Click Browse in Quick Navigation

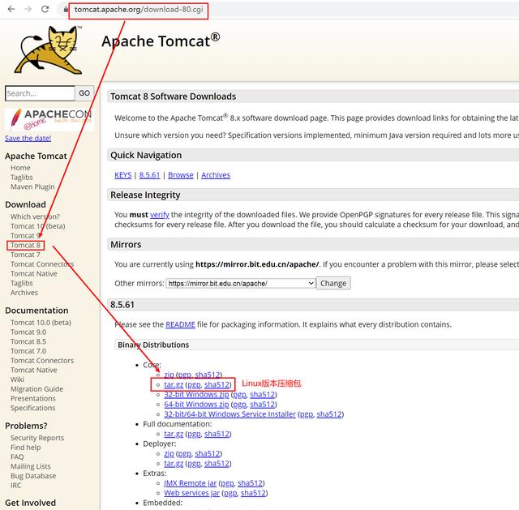tap(181, 175)
